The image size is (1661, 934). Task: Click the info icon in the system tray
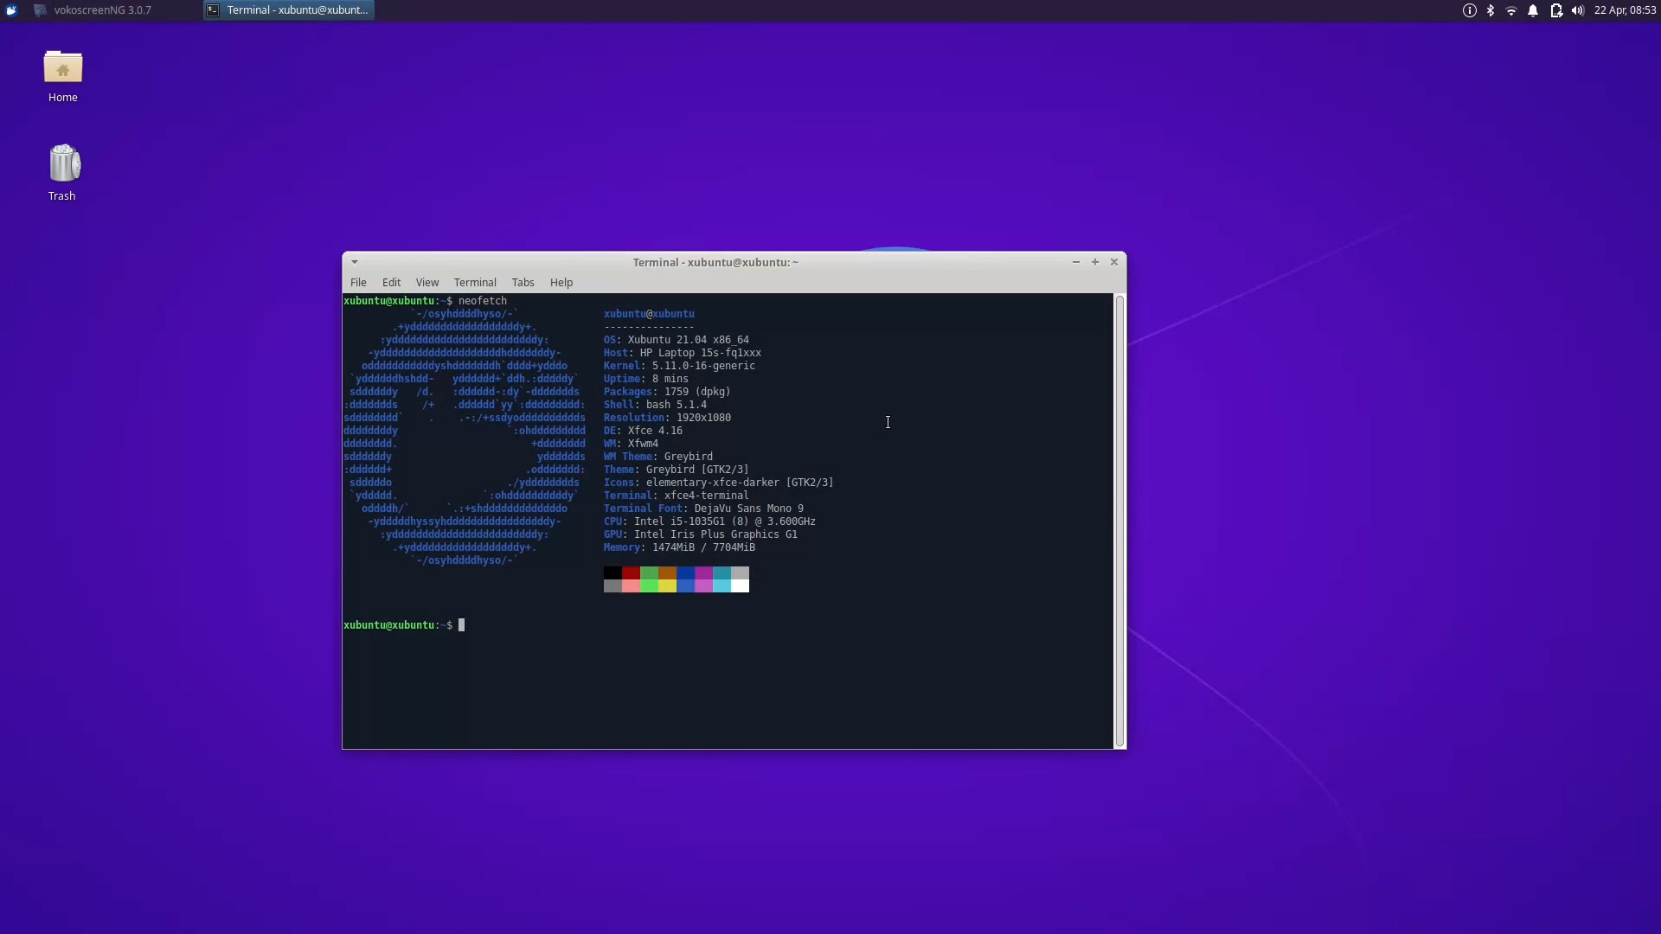click(1469, 10)
